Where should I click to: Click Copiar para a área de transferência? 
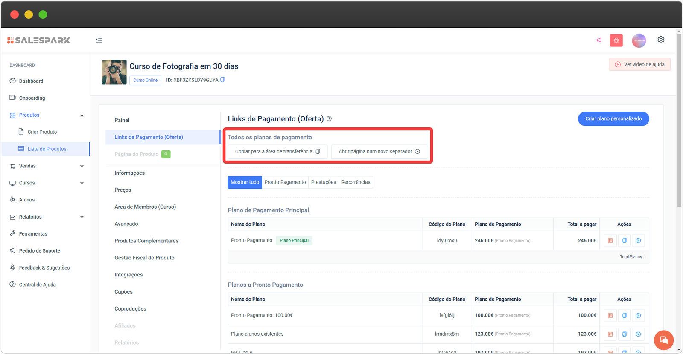[277, 152]
